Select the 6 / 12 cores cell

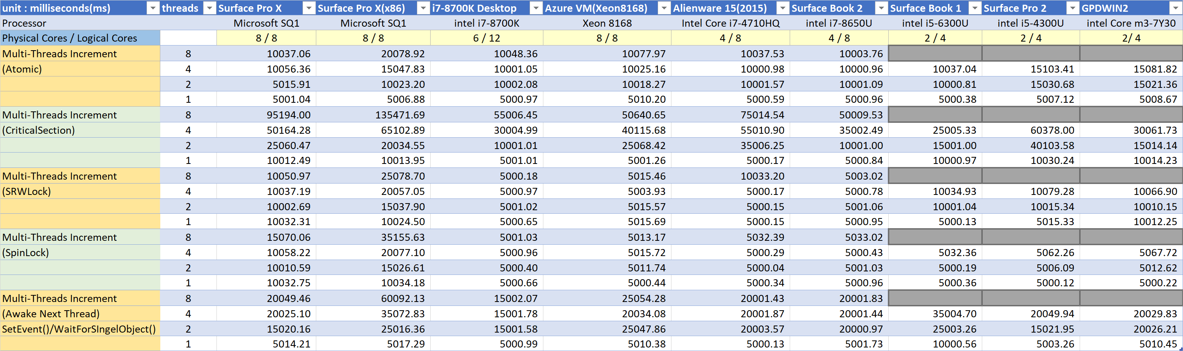coord(486,38)
